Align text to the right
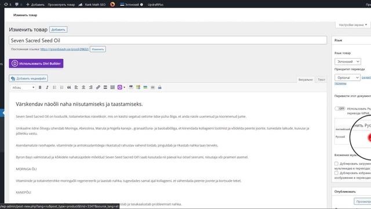This screenshot has width=371, height=209. (90, 88)
